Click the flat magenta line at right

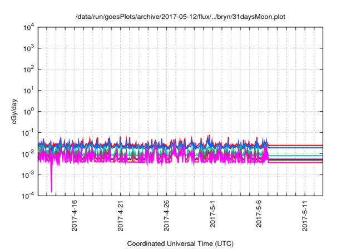pyautogui.click(x=295, y=162)
